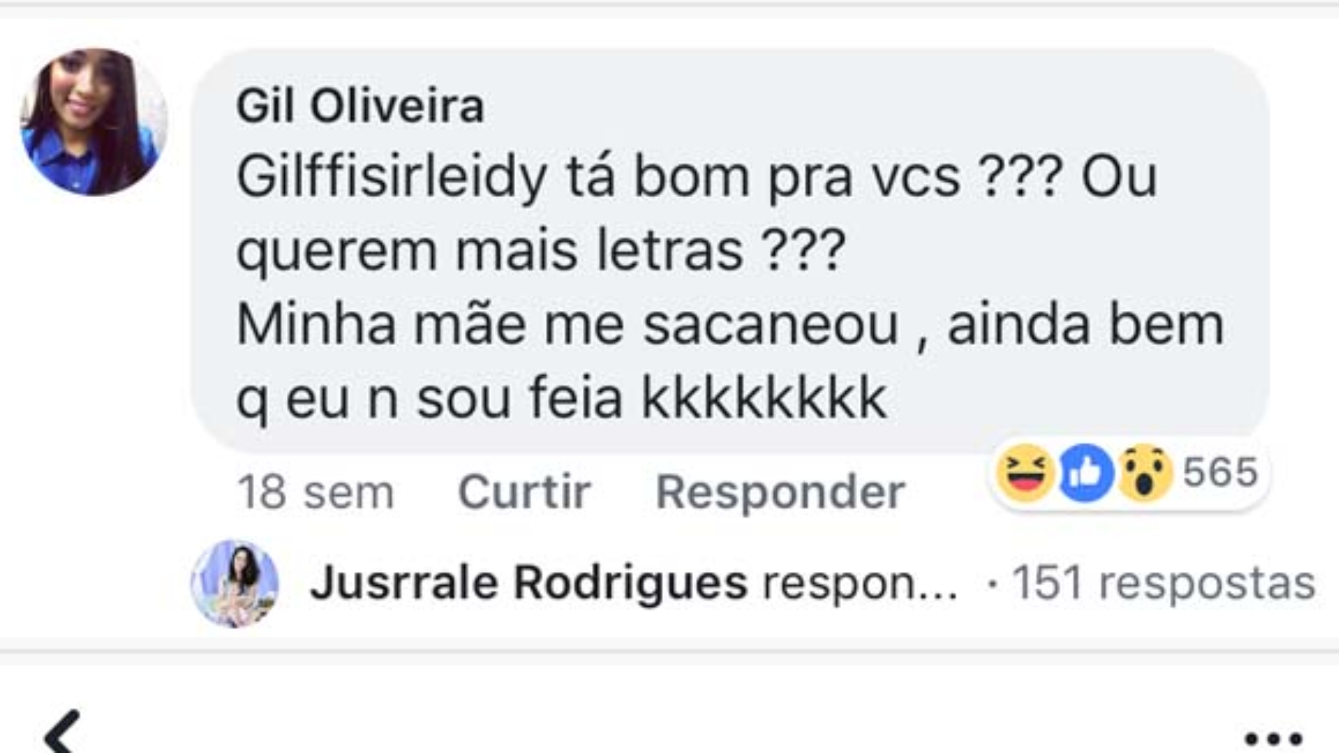The image size is (1339, 753).
Task: Open Gil Oliveira's profile picture
Action: coord(93,122)
